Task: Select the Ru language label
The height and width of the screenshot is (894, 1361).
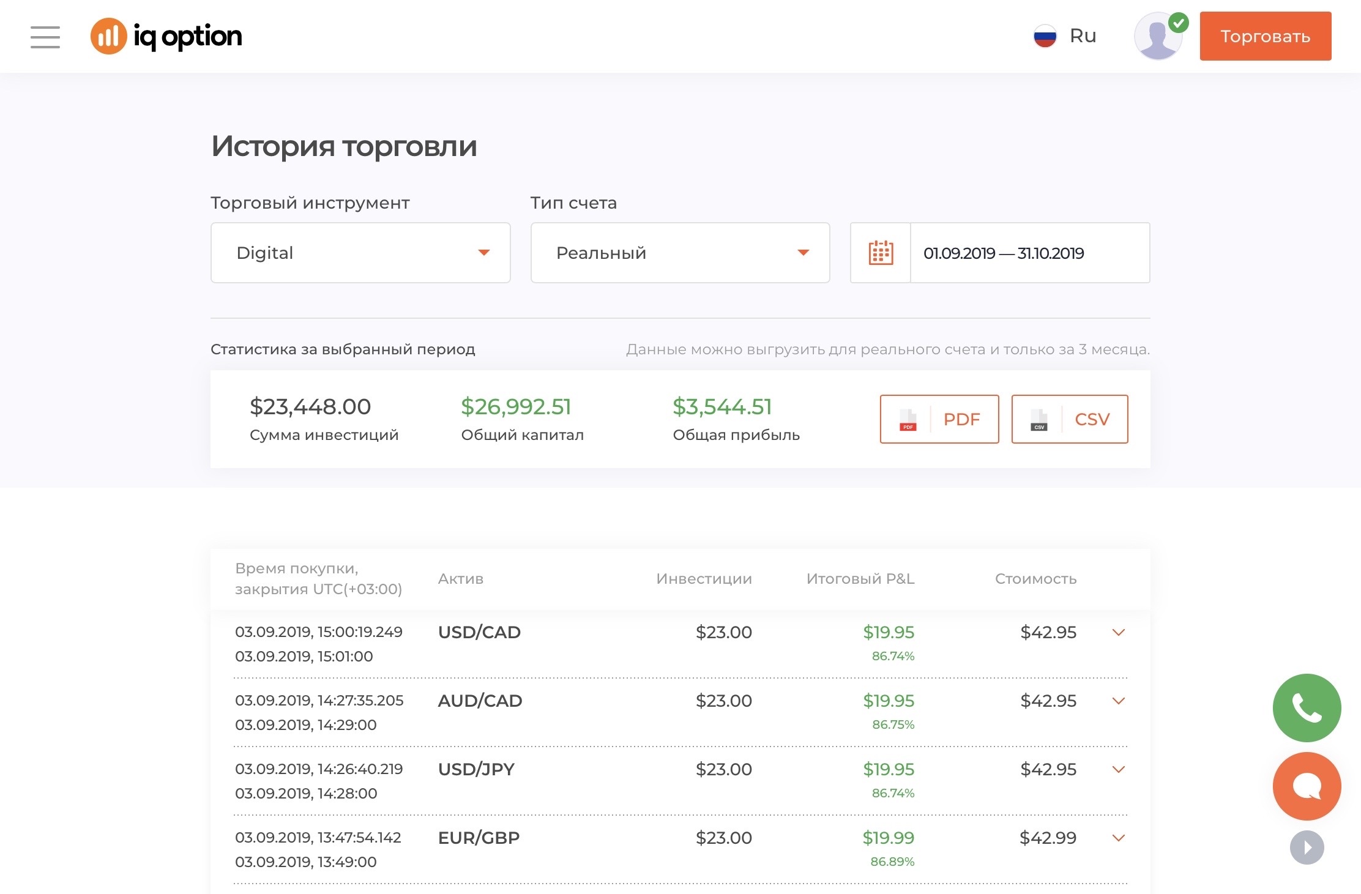Action: point(1083,36)
